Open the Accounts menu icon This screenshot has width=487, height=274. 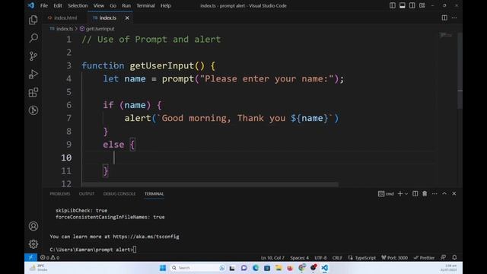33,226
